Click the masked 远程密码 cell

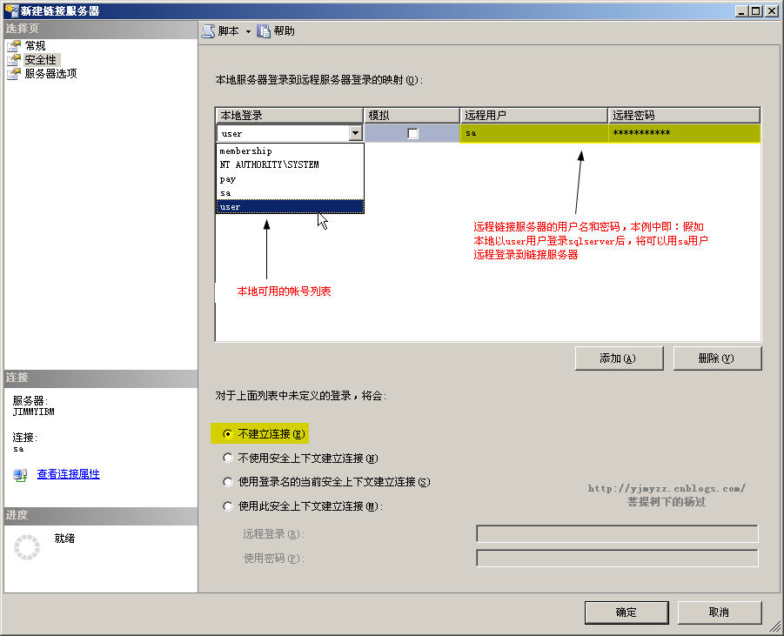coord(684,133)
